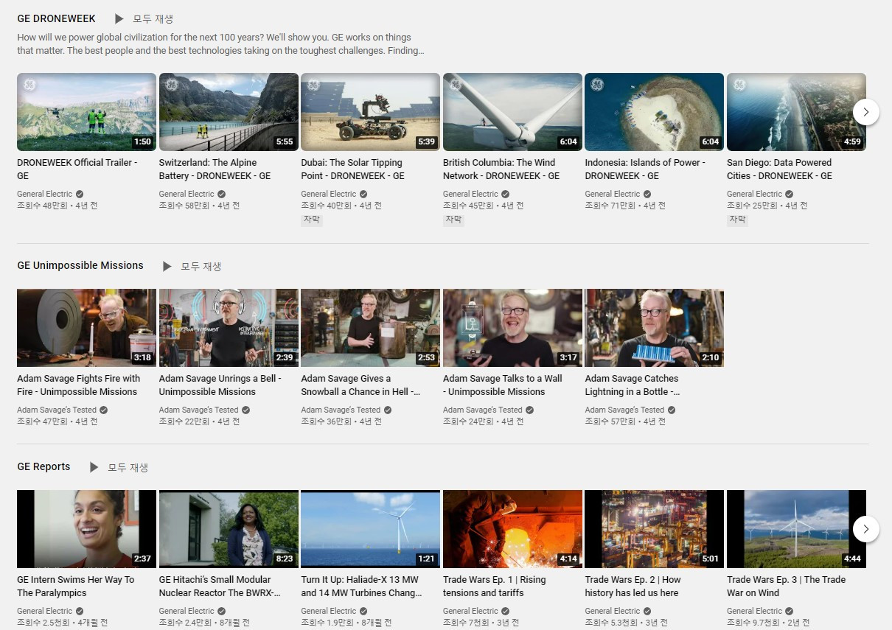Play the San Diego Data Powered Cities thumbnail
Image resolution: width=892 pixels, height=630 pixels.
coord(796,112)
